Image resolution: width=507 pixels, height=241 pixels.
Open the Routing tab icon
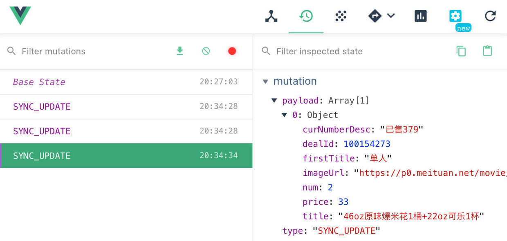(375, 16)
